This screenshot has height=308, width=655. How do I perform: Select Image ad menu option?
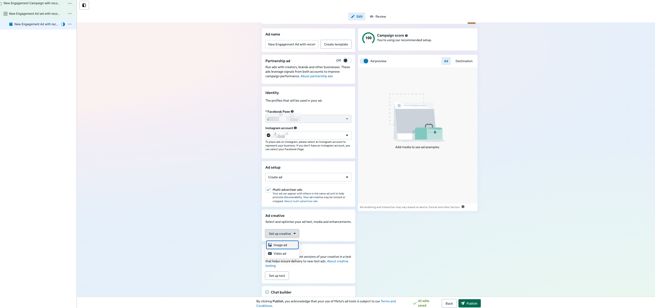tap(282, 245)
